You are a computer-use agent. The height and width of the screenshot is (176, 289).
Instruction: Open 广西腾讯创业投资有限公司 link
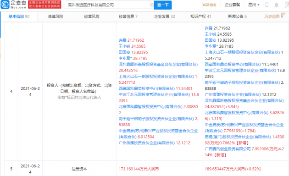(x=228, y=149)
